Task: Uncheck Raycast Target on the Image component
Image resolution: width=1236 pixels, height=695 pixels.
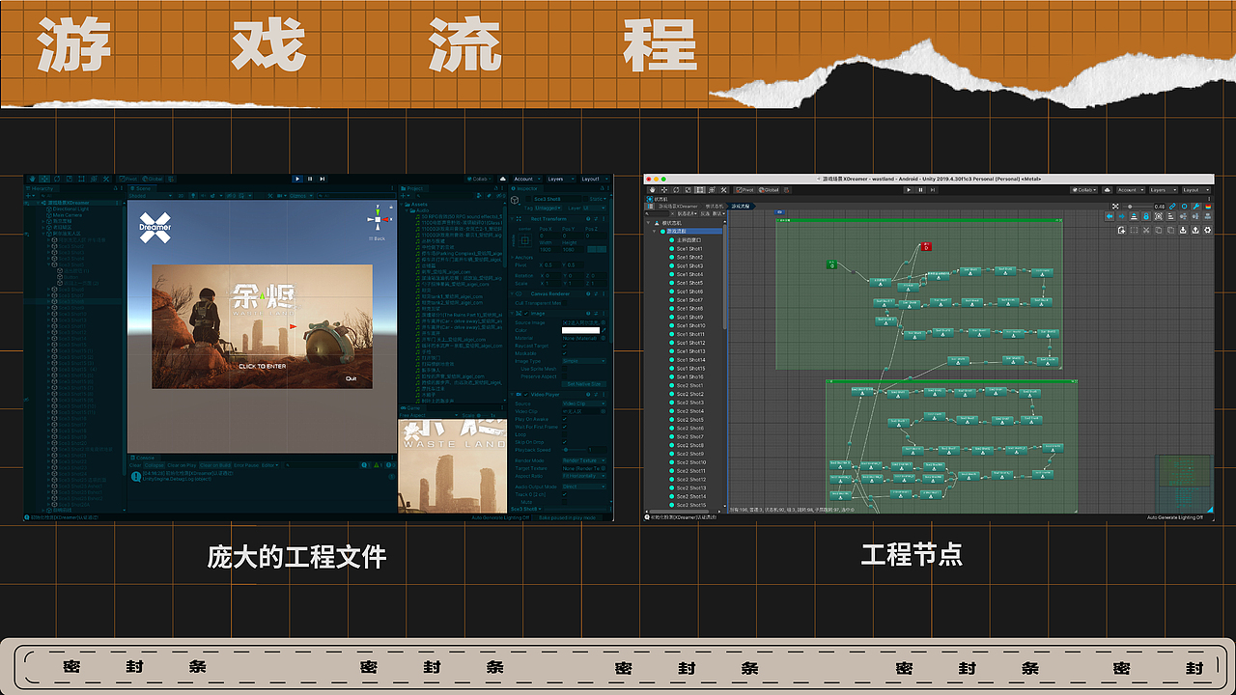Action: click(565, 346)
